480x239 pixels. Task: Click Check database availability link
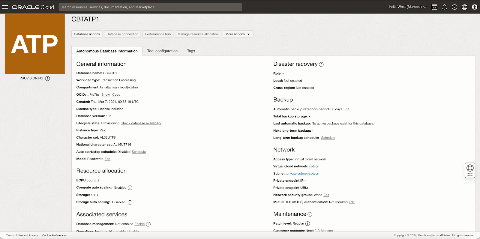tap(141, 123)
